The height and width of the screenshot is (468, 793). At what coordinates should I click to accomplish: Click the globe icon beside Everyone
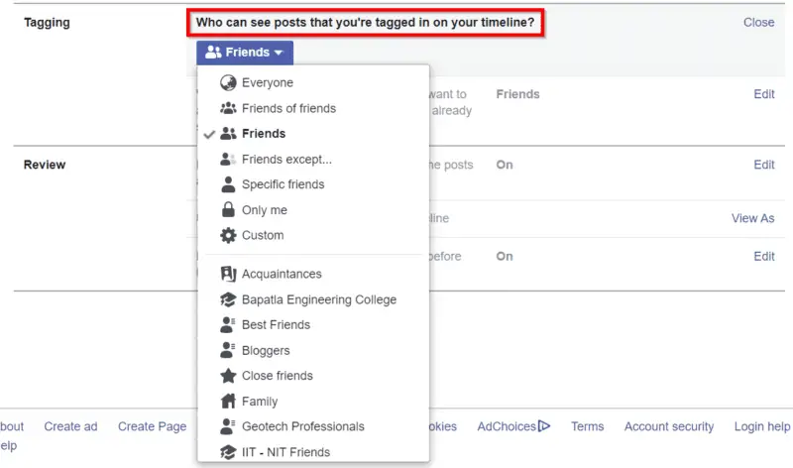[228, 82]
